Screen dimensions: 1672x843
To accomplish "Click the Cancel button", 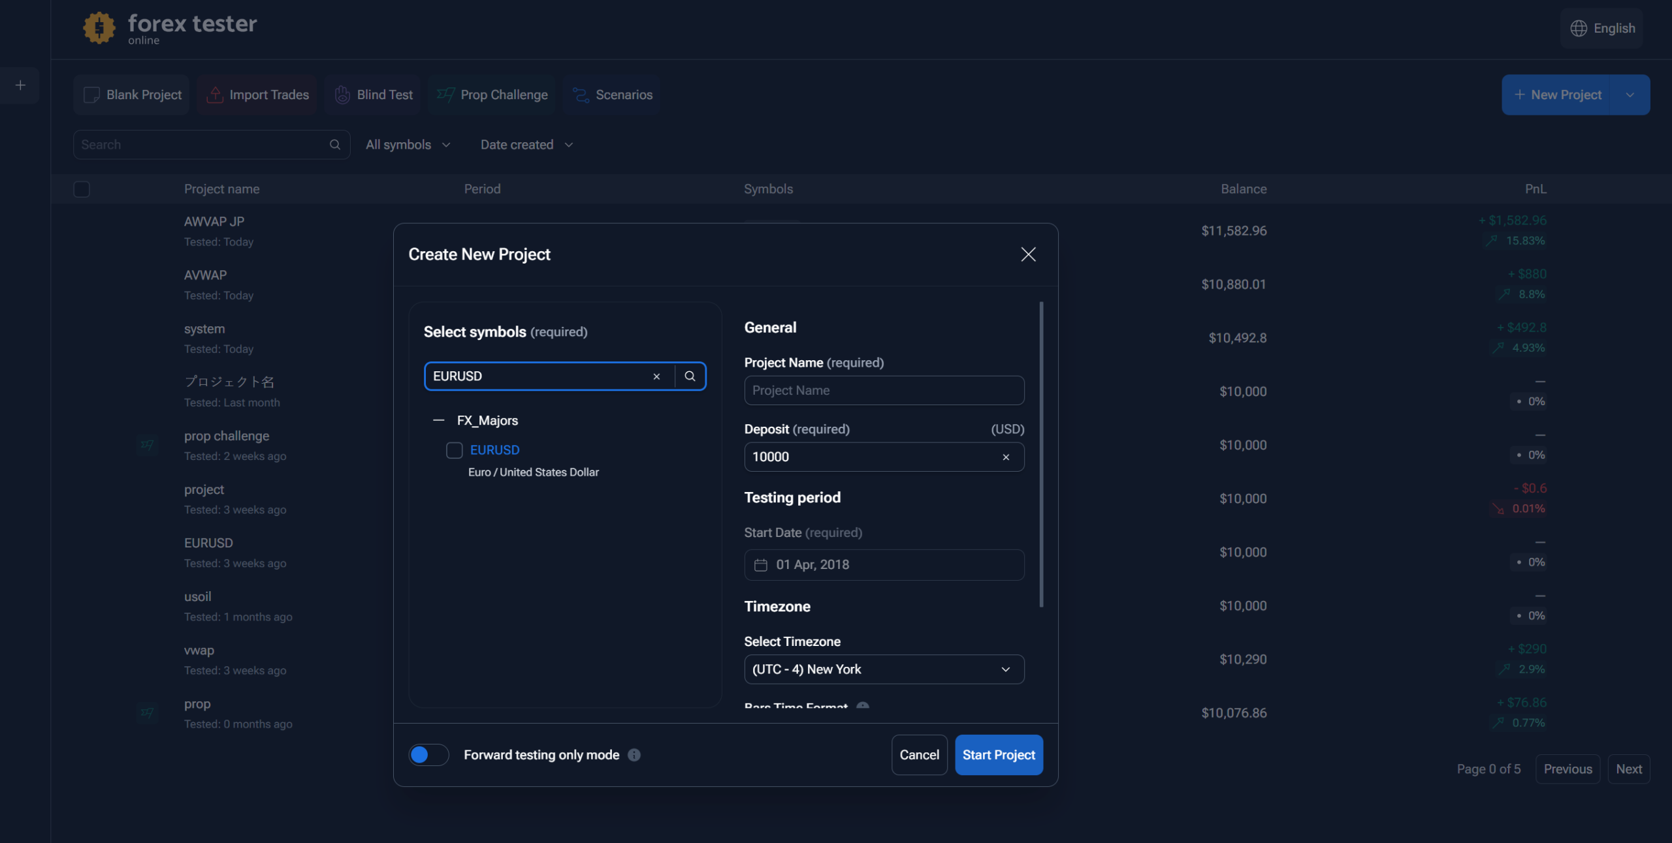I will 919,755.
